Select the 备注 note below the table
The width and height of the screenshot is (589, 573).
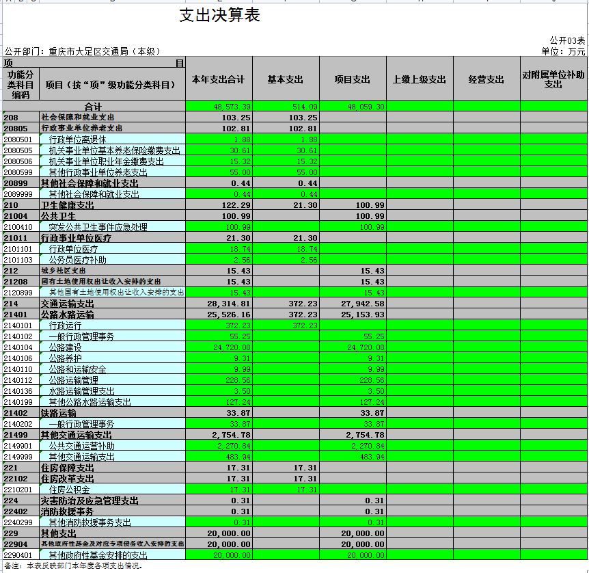click(x=73, y=565)
